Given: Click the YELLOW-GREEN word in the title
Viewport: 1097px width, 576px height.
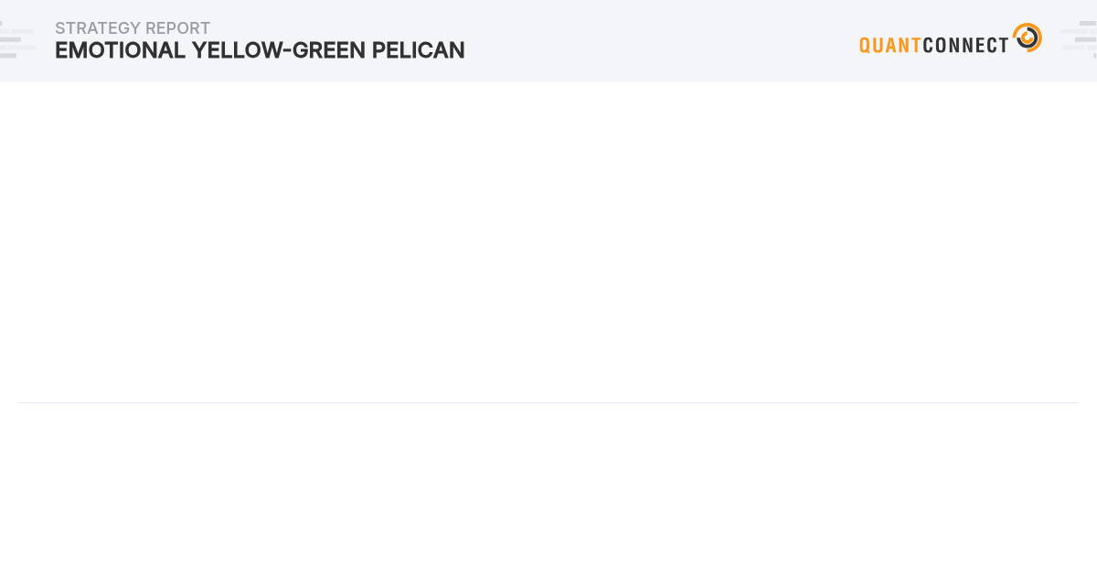Looking at the screenshot, I should (x=279, y=50).
